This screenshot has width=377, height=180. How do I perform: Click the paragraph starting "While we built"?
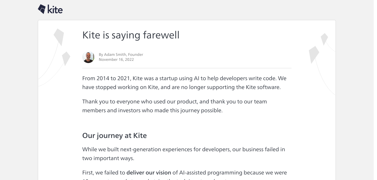coord(184,154)
